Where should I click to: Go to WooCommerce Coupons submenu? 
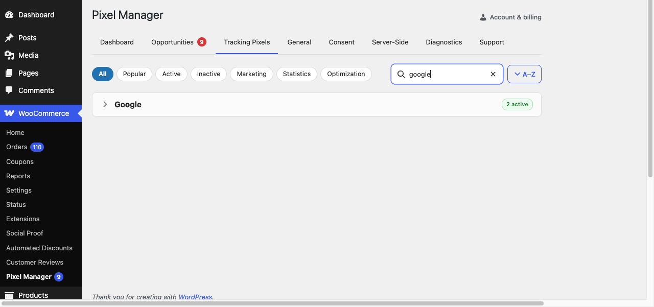(x=20, y=162)
